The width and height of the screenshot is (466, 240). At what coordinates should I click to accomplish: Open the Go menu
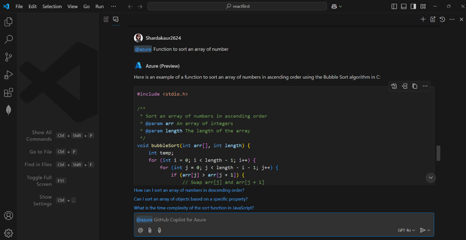tap(86, 6)
